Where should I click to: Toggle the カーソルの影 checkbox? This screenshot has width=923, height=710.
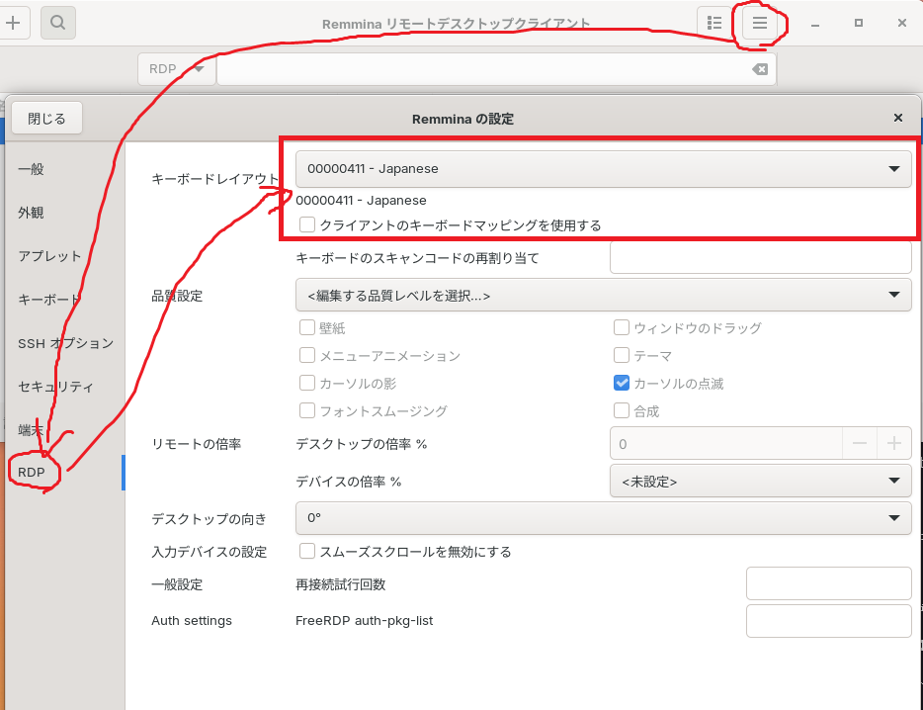tap(307, 383)
